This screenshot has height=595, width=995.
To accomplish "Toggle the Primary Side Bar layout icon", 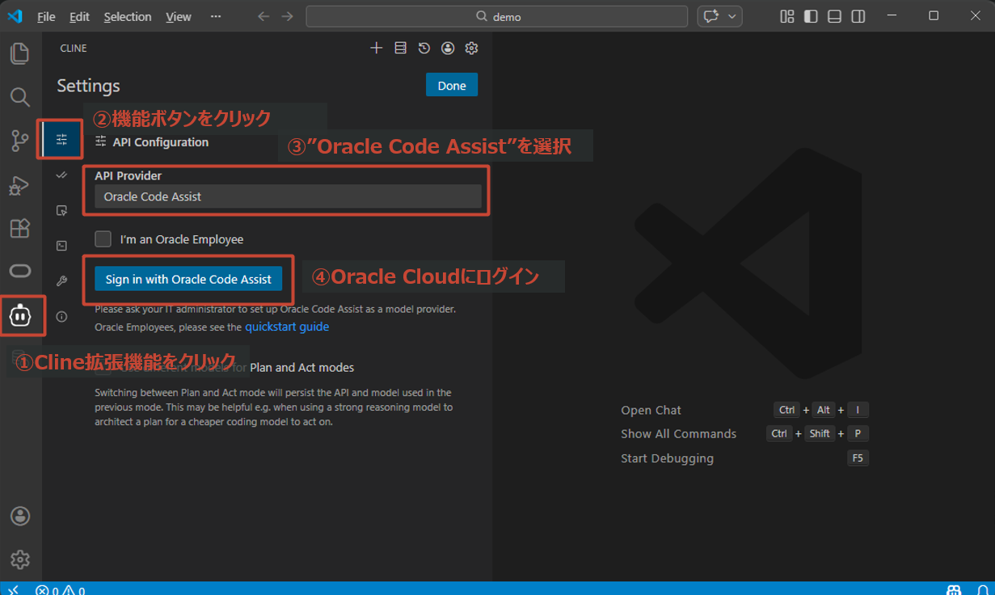I will click(x=811, y=16).
